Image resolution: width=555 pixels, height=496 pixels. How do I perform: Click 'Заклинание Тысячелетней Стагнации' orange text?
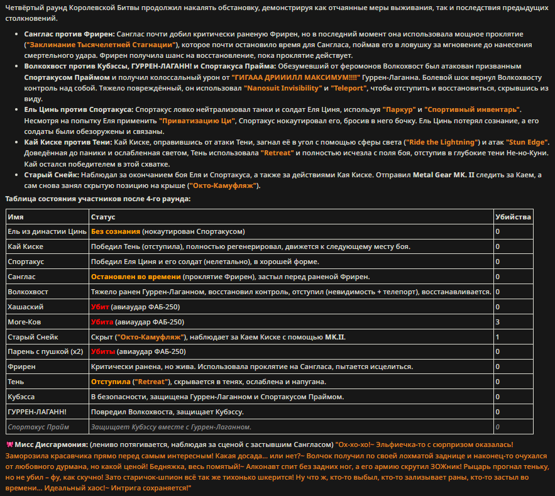pyautogui.click(x=101, y=45)
